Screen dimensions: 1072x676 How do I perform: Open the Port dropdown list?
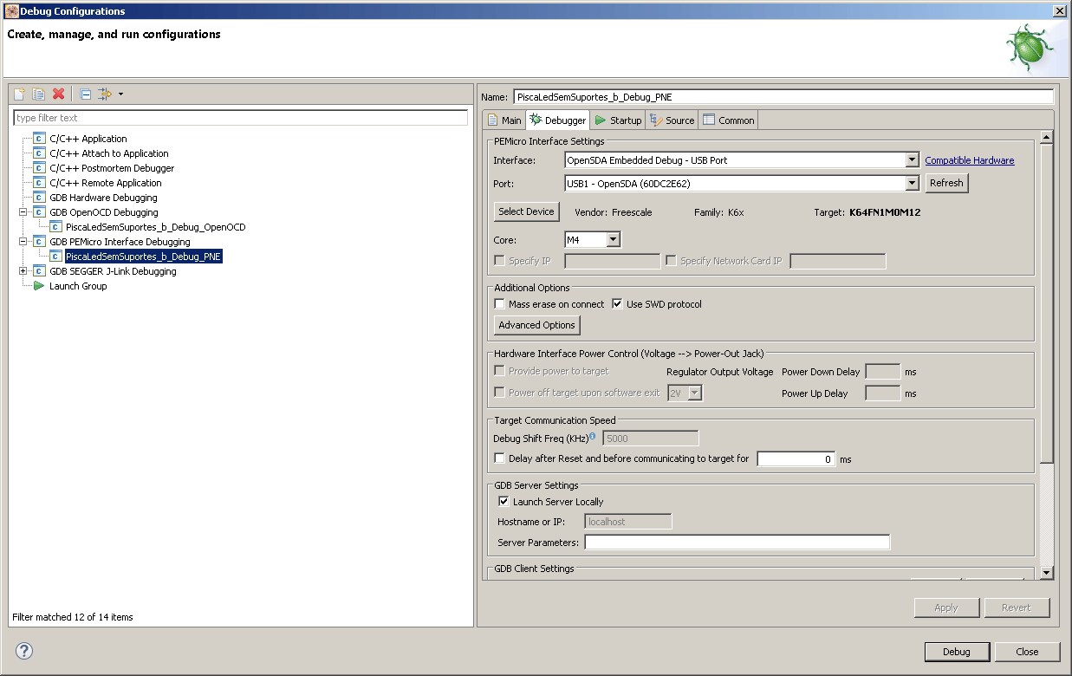(x=912, y=184)
